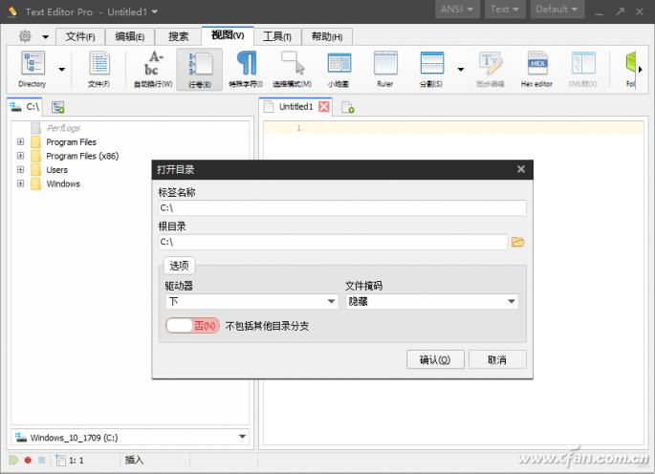Click the line numbers (行号) icon
The height and width of the screenshot is (474, 655).
tap(200, 68)
